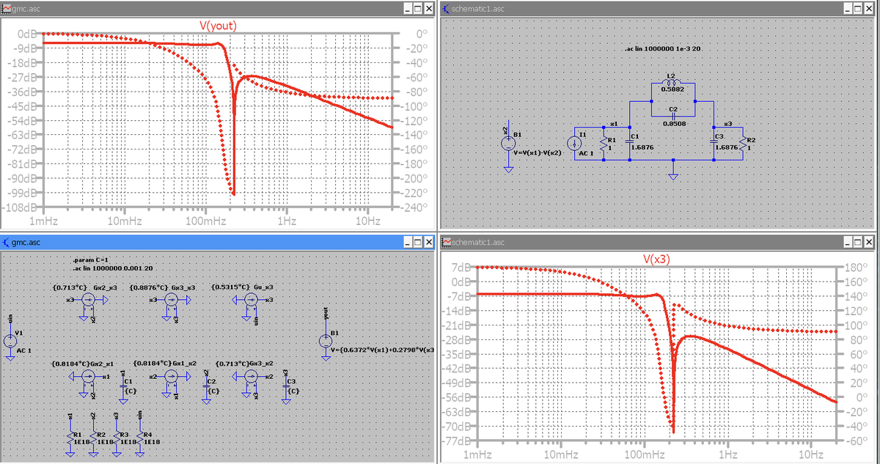Viewport: 880px width, 464px height.
Task: Select capacitor C2 valued 0.8508 in schematic1
Action: click(x=672, y=115)
